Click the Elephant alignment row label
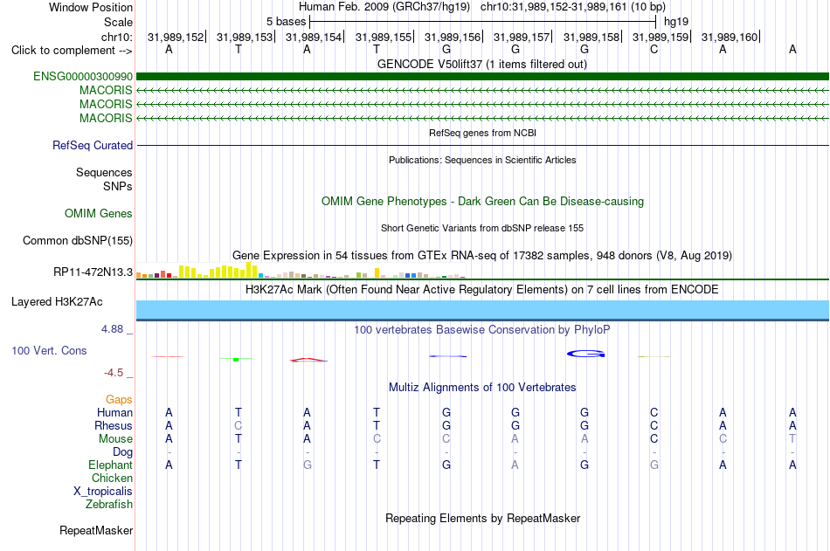Image resolution: width=830 pixels, height=551 pixels. point(111,465)
